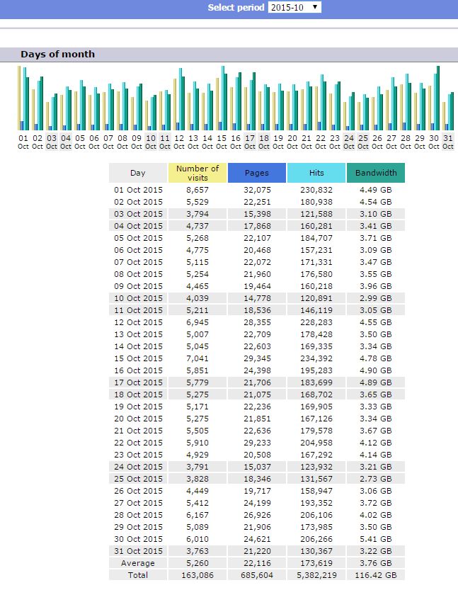
Task: Click the yellow Number of visits header
Action: coord(197,173)
